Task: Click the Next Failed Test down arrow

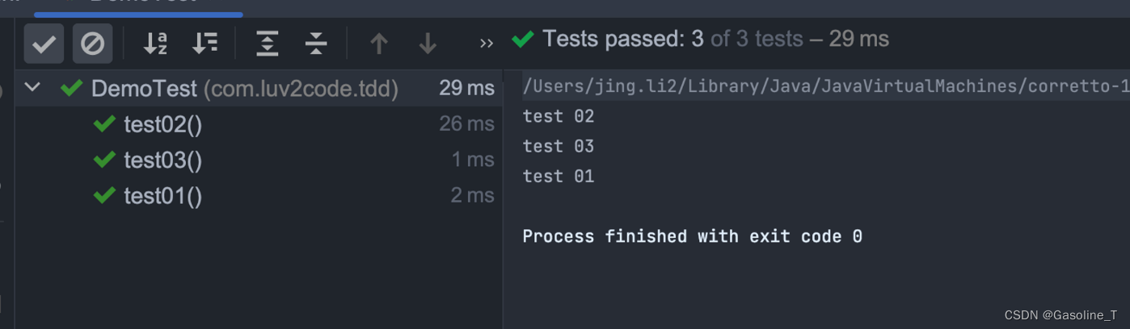Action: [x=428, y=43]
